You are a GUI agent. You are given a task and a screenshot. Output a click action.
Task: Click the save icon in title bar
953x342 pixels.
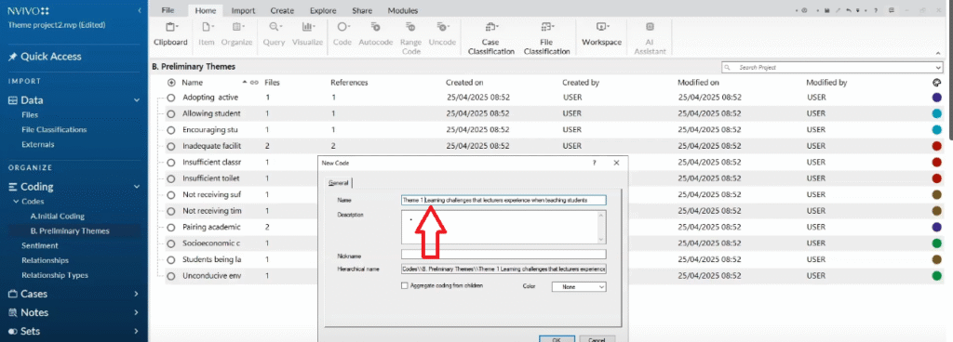point(827,10)
